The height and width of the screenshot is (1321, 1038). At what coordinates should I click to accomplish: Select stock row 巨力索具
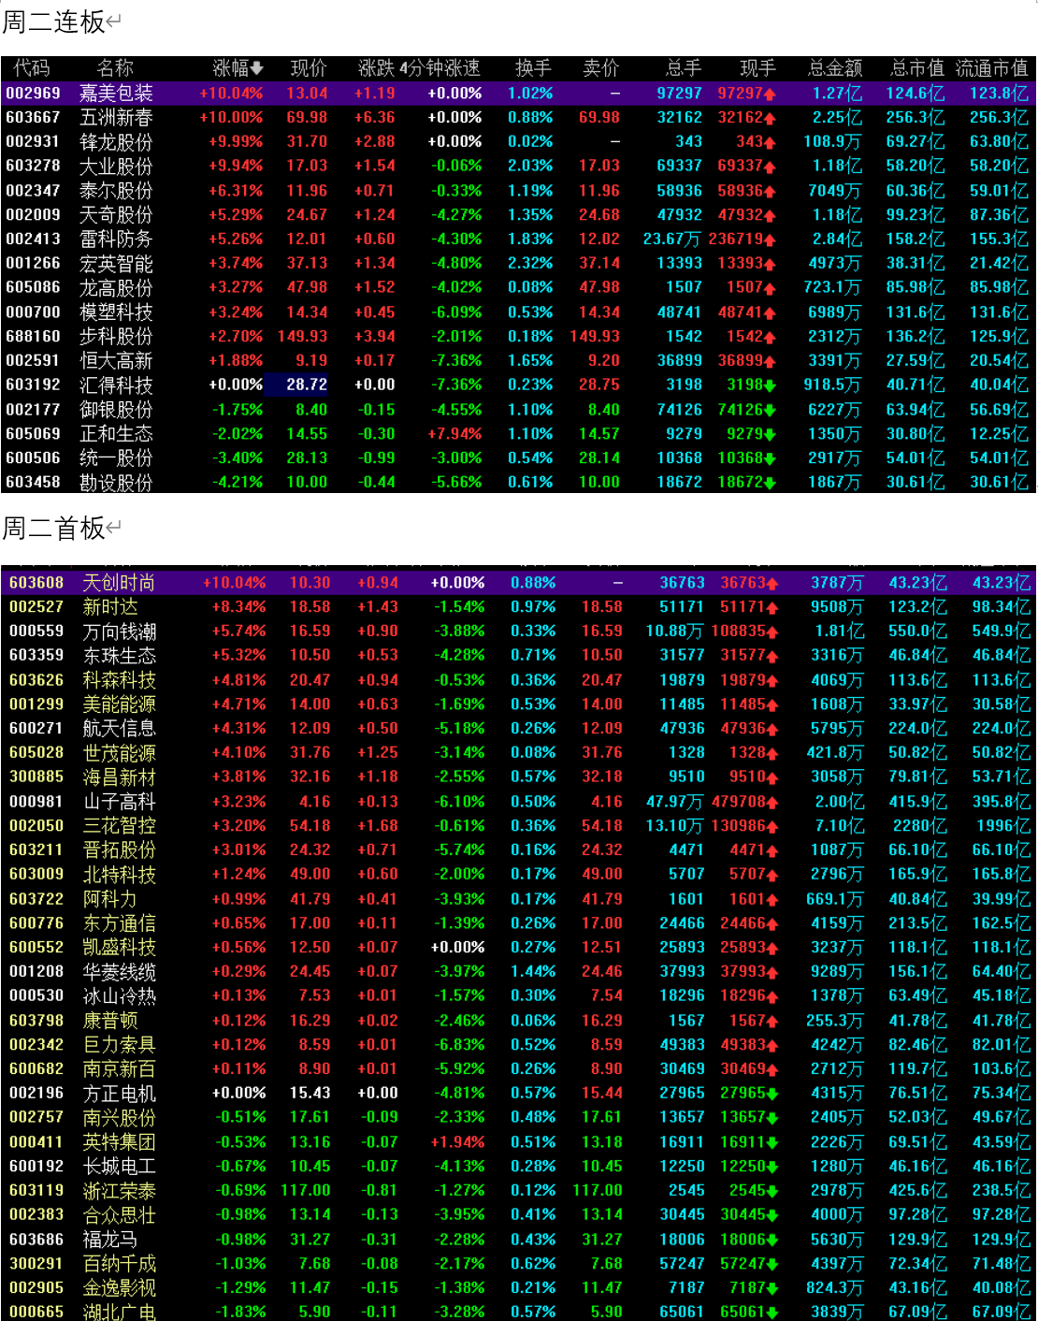[x=518, y=1045]
